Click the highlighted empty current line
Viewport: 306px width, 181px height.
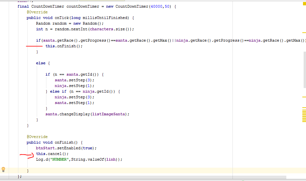134,171
